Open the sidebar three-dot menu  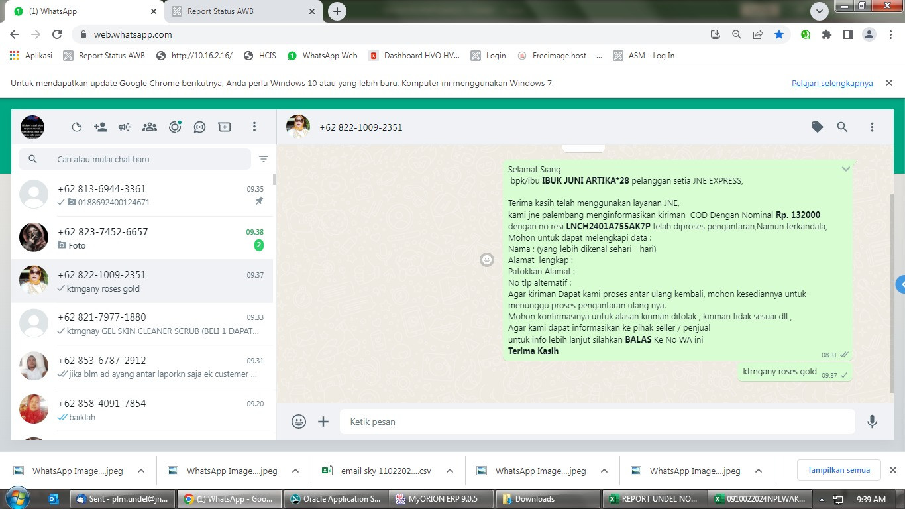tap(254, 127)
